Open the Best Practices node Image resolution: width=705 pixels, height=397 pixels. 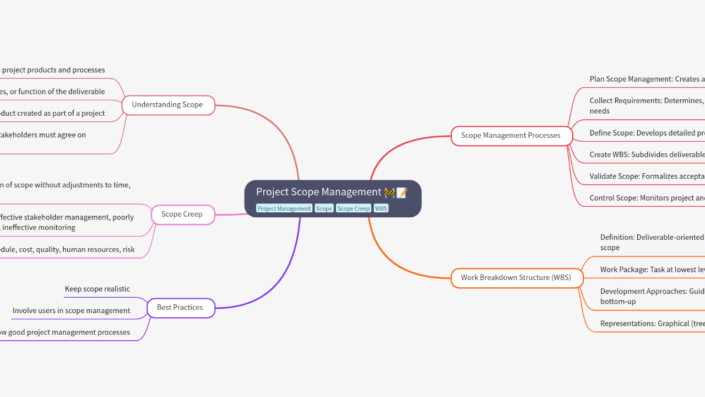tap(180, 307)
